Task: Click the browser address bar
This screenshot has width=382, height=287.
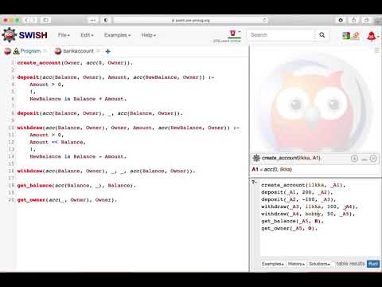Action: coord(190,21)
